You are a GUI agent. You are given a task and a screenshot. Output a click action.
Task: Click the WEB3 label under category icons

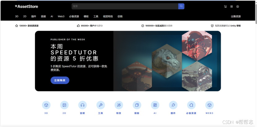209,113
